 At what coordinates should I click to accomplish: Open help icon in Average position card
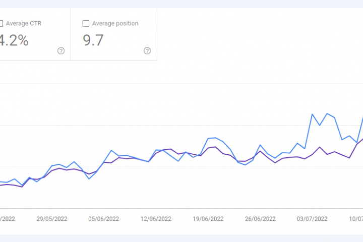pos(147,50)
